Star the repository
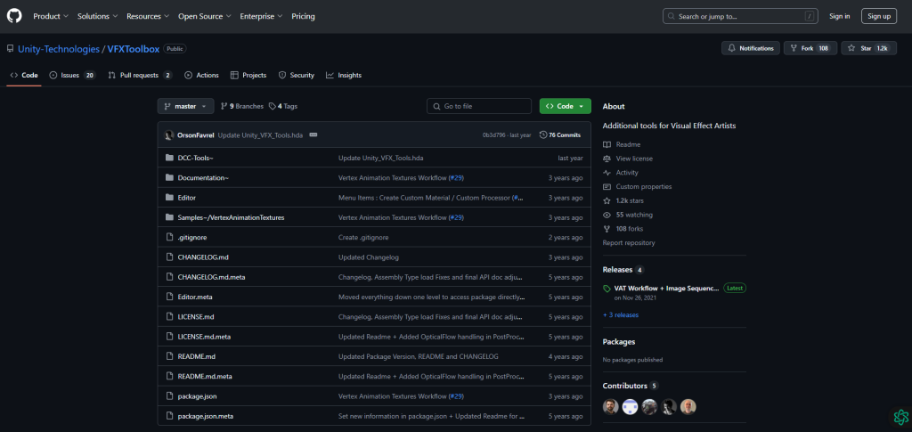The height and width of the screenshot is (432, 912). [868, 48]
